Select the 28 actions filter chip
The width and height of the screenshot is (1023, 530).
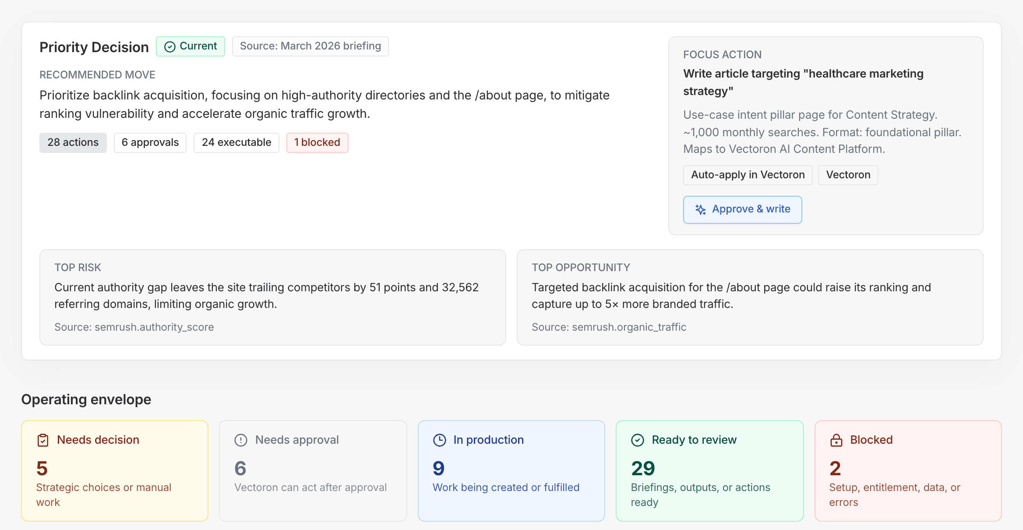tap(73, 143)
